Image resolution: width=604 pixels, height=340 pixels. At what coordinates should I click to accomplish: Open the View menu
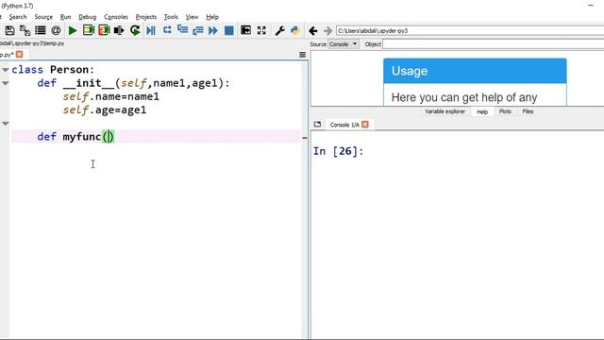[192, 17]
